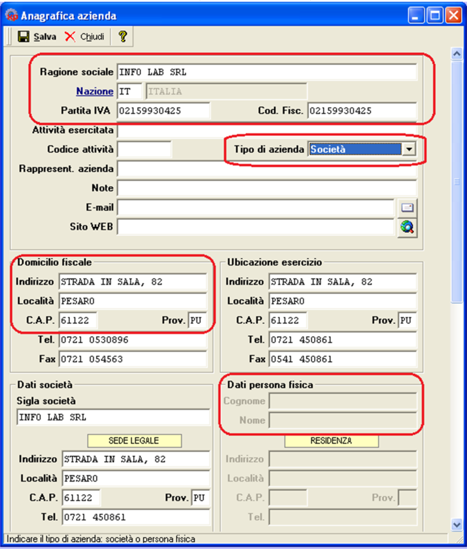Open help with the question mark icon
Viewport: 467px width, 549px height.
click(x=123, y=36)
